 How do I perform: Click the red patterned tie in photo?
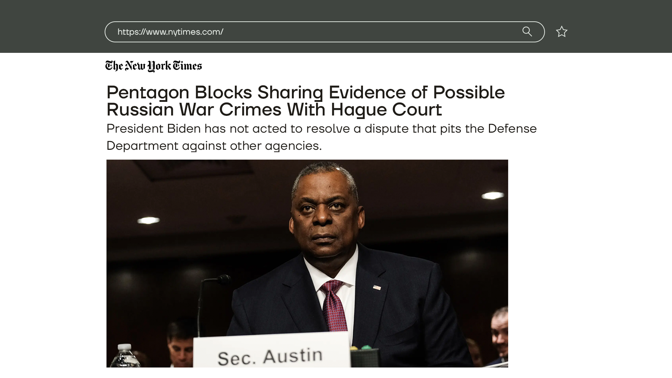pyautogui.click(x=334, y=305)
